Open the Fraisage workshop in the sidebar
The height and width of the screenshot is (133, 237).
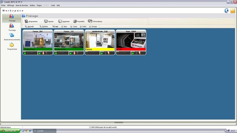click(x=12, y=18)
